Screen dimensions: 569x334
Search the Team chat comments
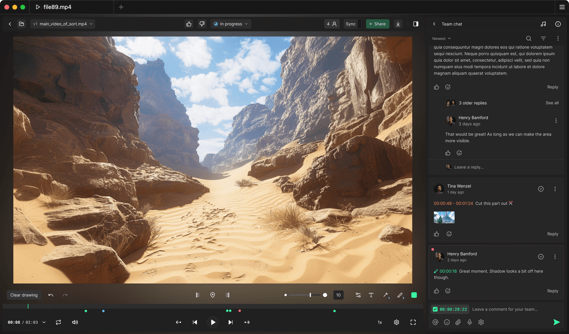click(x=529, y=39)
